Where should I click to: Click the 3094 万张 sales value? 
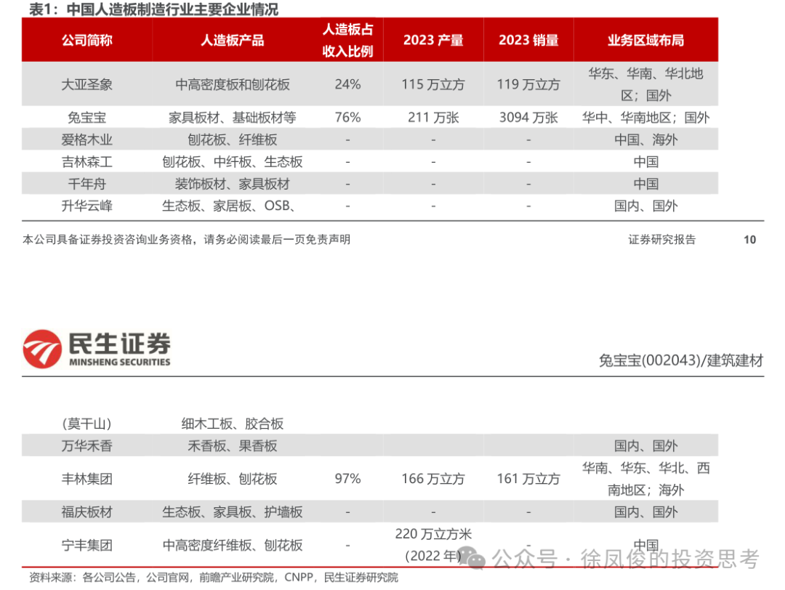point(528,118)
